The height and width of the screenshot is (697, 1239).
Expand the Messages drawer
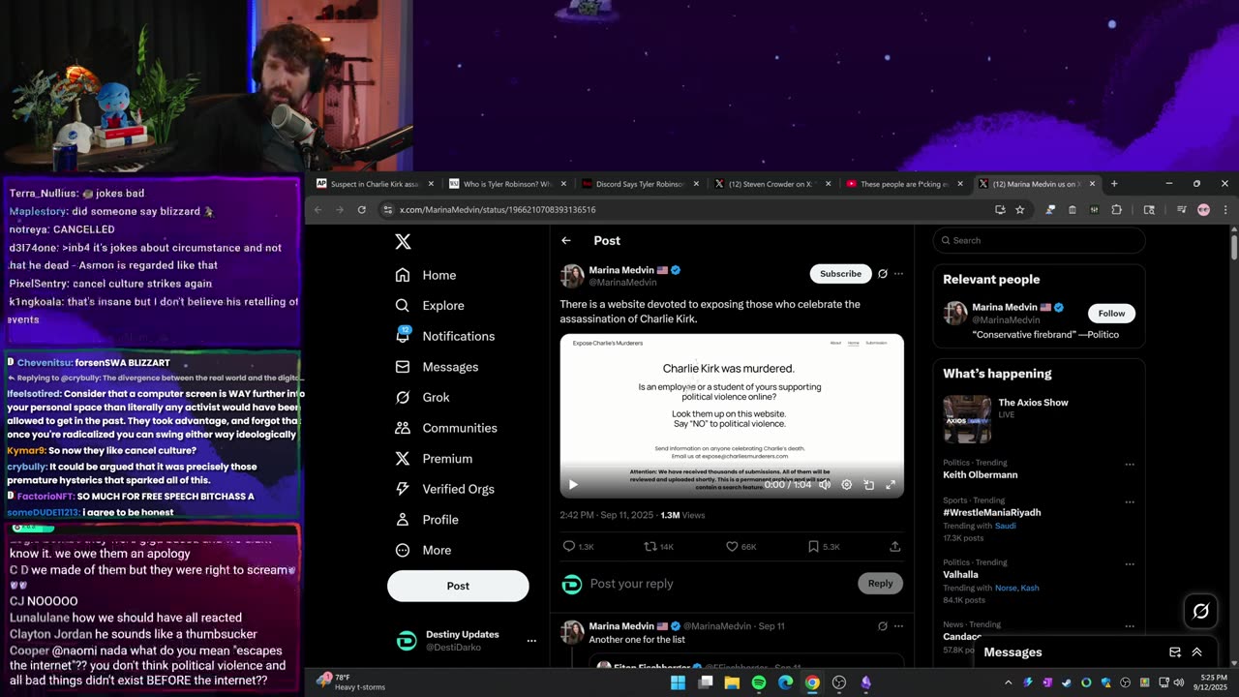(1197, 652)
